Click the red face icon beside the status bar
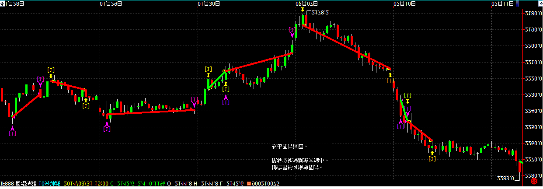This screenshot has height=189, width=543. [x=534, y=181]
